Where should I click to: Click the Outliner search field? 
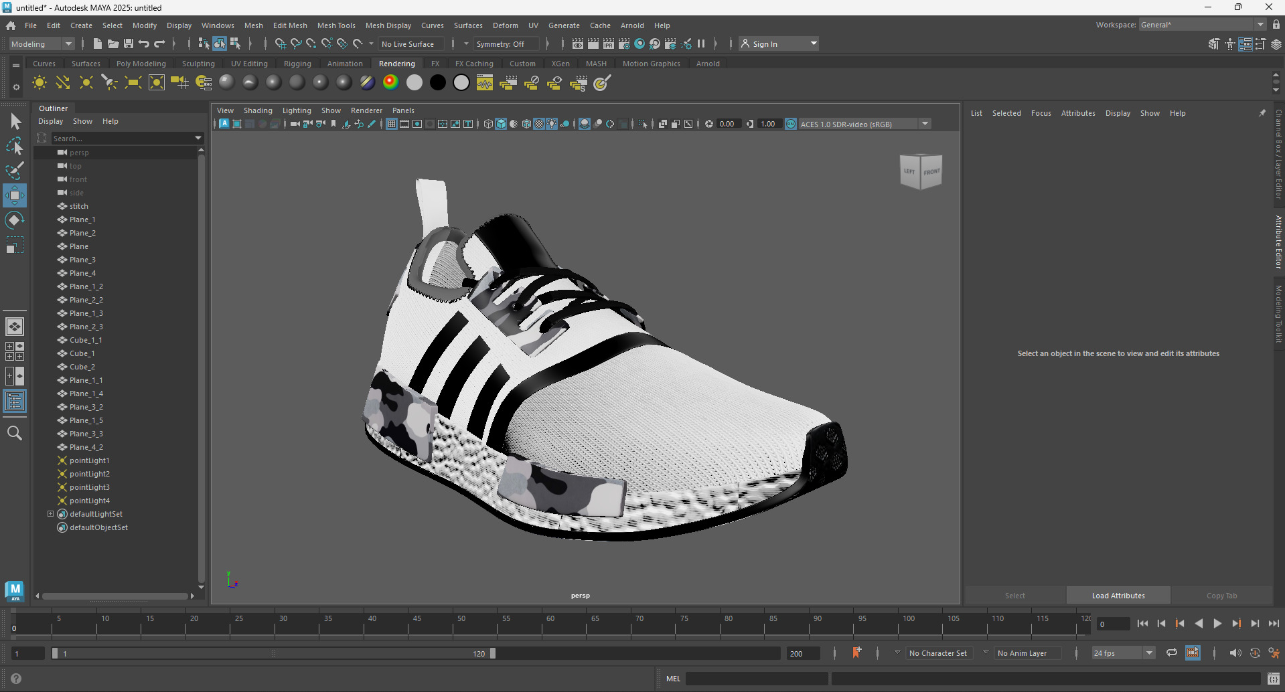[123, 138]
